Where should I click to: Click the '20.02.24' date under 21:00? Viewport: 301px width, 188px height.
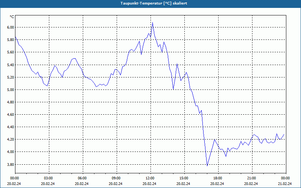(251, 183)
